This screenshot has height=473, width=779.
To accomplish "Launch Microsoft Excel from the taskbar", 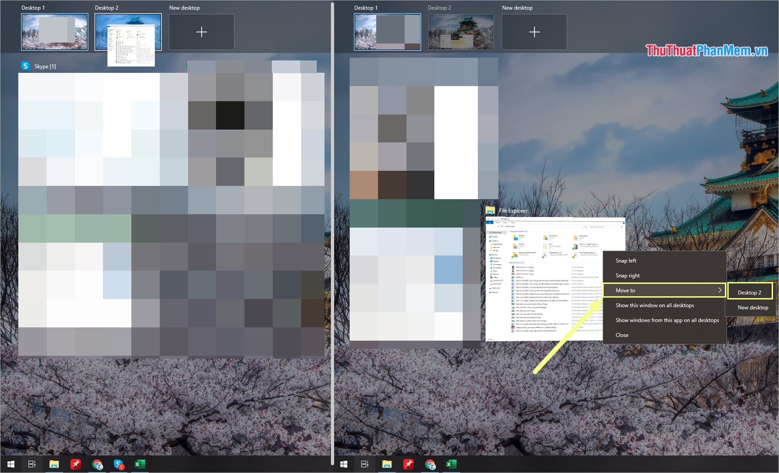I will 140,464.
